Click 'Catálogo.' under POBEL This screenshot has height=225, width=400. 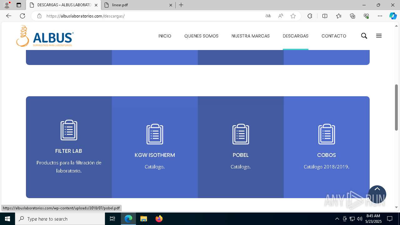point(241,167)
